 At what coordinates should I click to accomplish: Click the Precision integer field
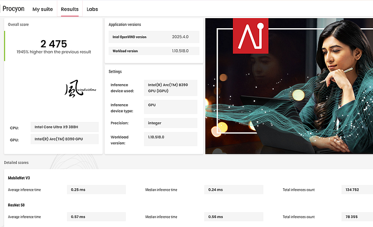tap(171, 123)
